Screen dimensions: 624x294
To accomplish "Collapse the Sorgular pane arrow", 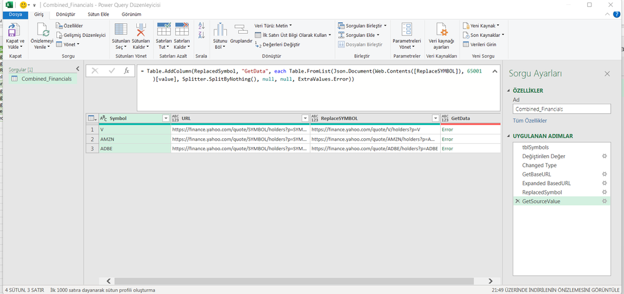I will point(78,69).
